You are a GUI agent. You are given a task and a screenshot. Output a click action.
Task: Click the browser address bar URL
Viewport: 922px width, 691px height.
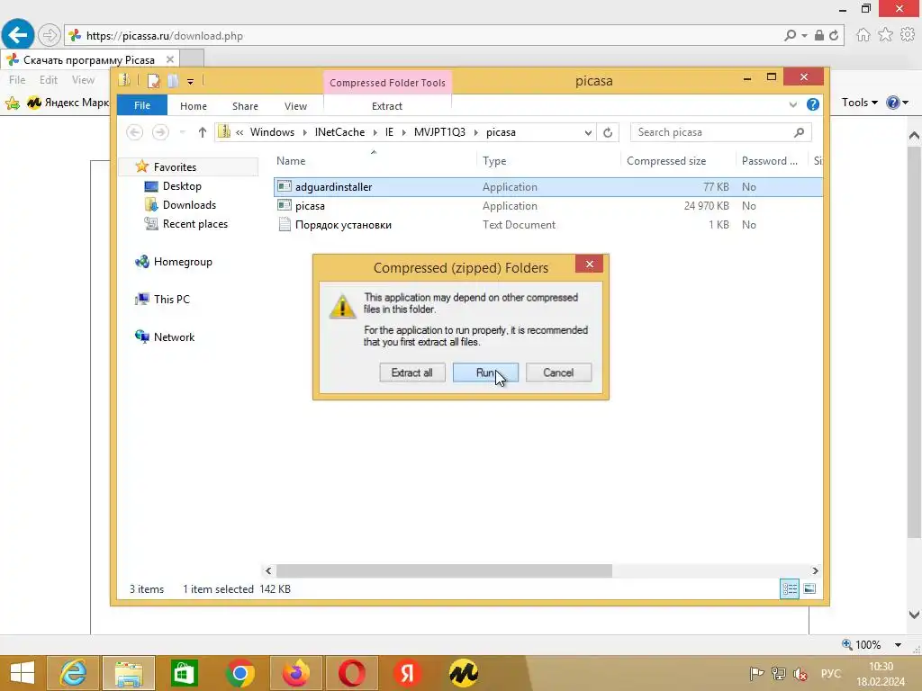tap(165, 36)
